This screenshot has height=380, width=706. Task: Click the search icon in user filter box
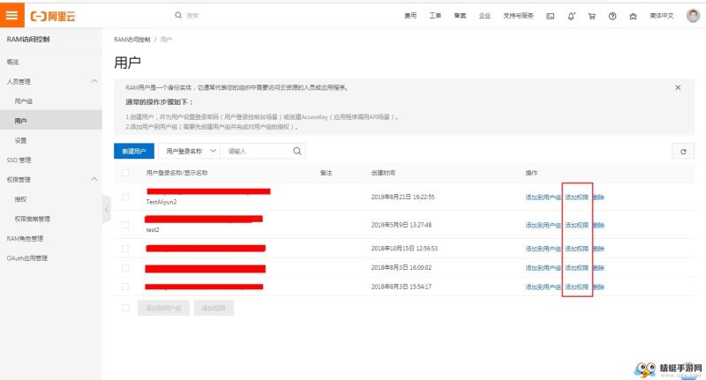click(297, 151)
